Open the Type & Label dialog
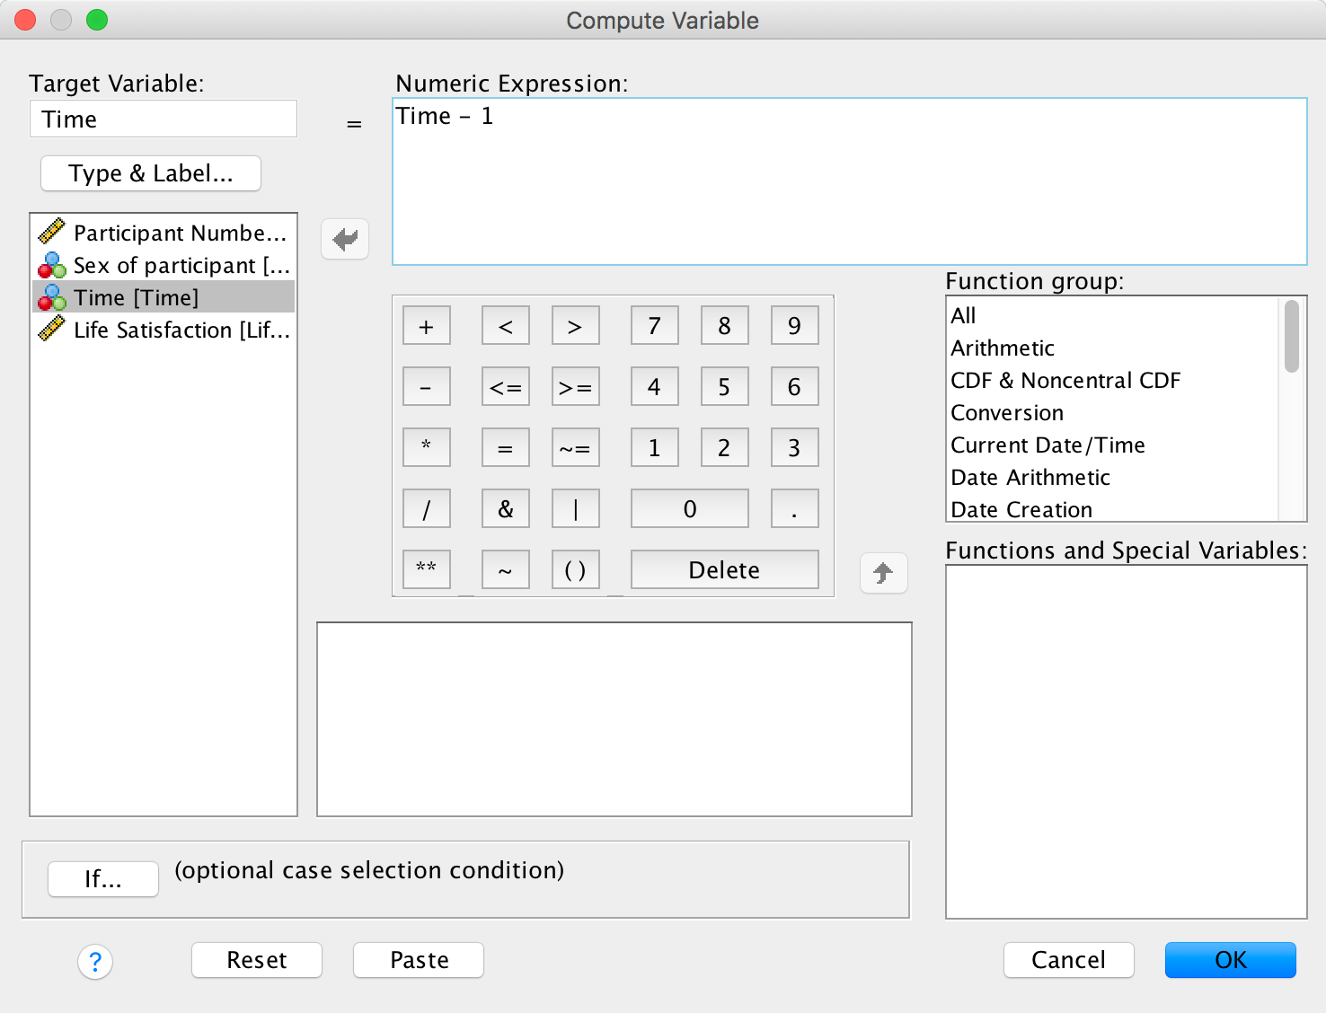Screen dimensions: 1326x1013 151,173
